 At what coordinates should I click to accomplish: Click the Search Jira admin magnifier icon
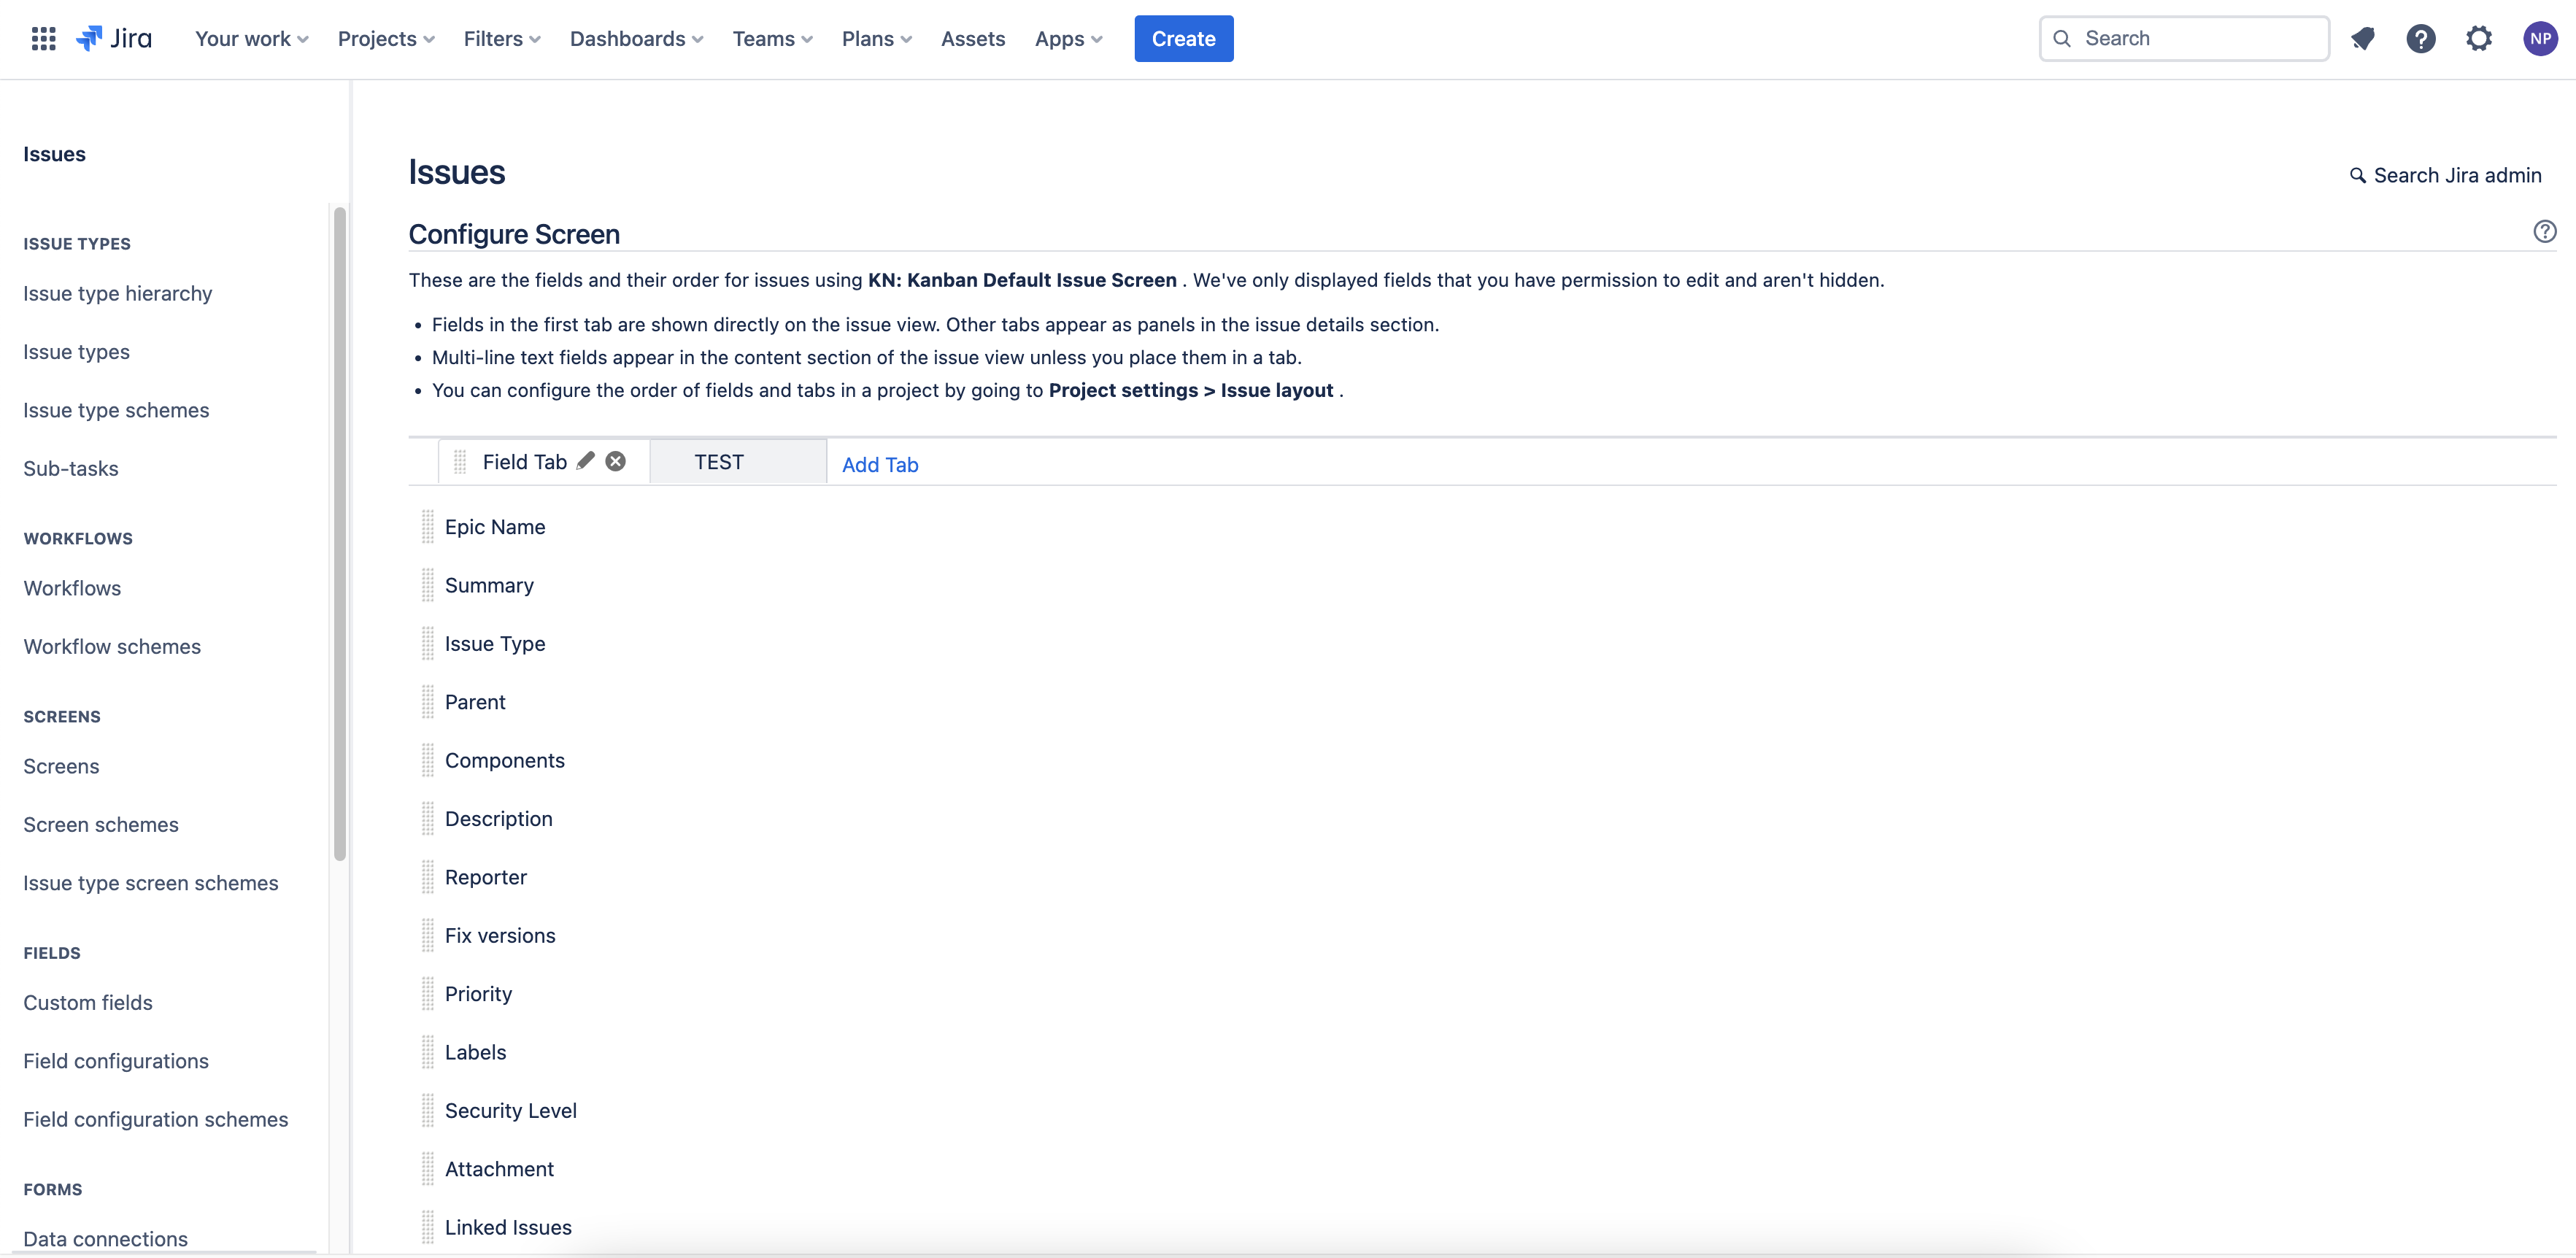click(x=2358, y=175)
